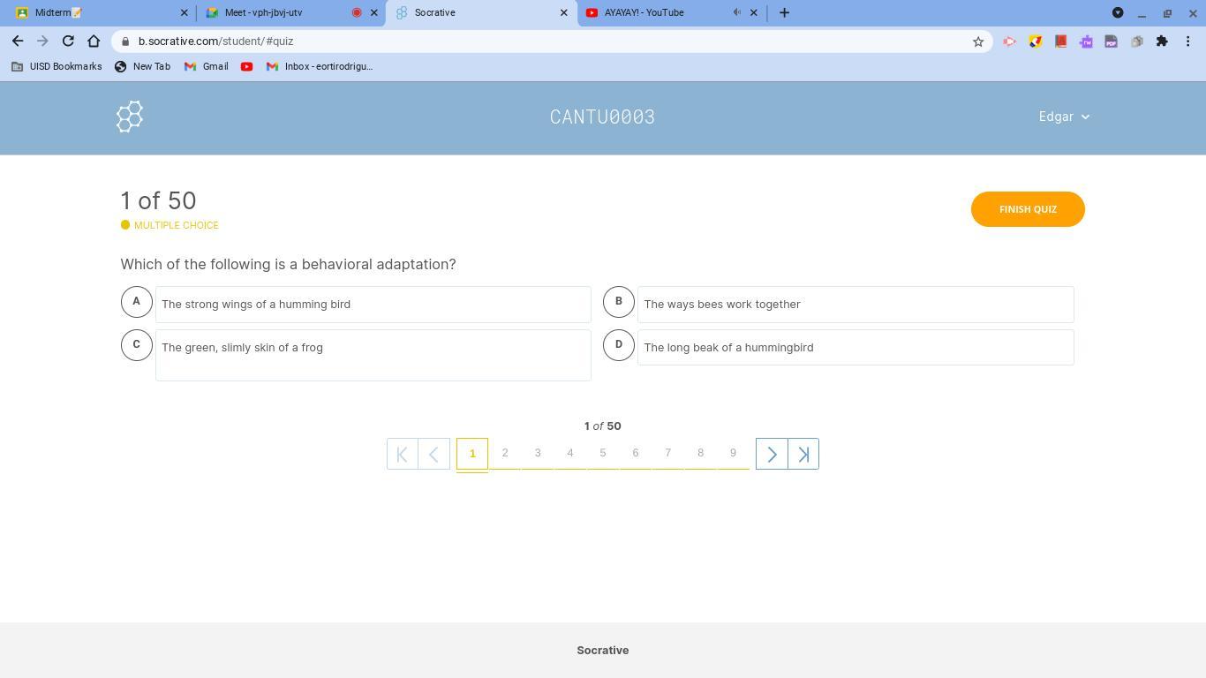Advance to the next question arrow
The height and width of the screenshot is (678, 1206).
772,454
